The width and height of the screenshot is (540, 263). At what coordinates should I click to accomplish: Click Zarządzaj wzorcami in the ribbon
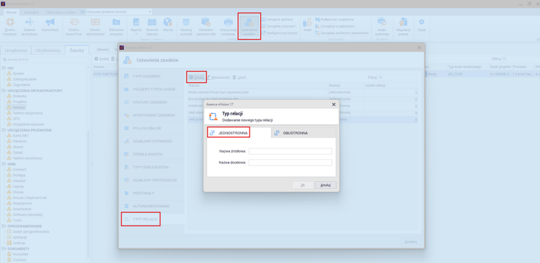(x=278, y=26)
